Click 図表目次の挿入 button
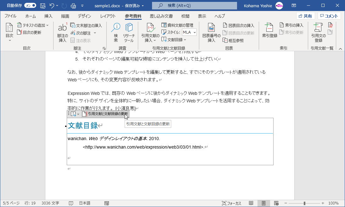The height and width of the screenshot is (207, 345). point(239,25)
